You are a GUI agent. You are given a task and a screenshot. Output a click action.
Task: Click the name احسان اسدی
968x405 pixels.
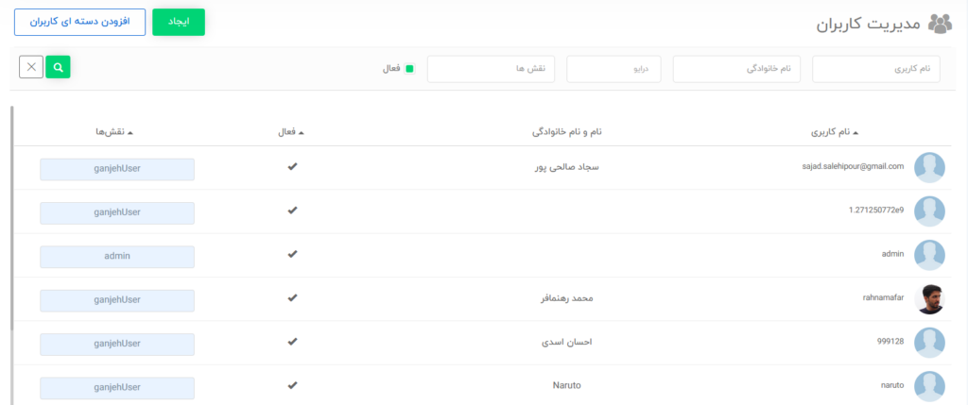[x=566, y=342]
